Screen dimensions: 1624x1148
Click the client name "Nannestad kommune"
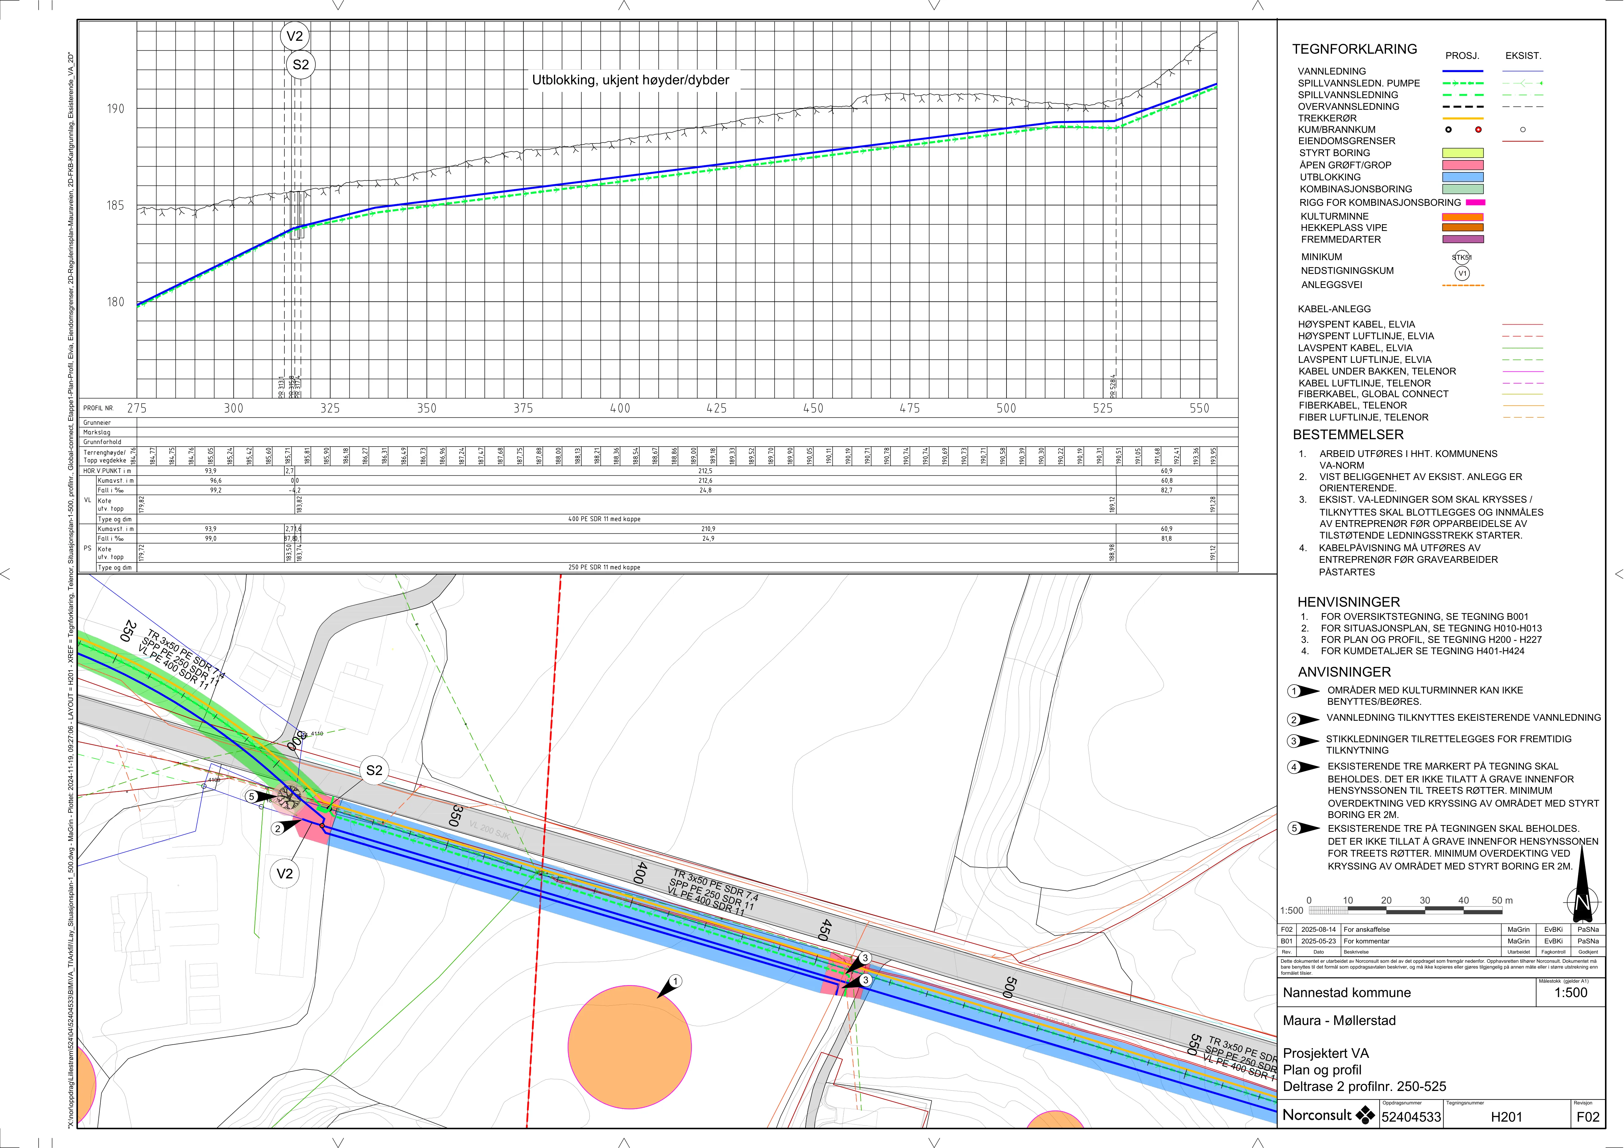[1347, 993]
